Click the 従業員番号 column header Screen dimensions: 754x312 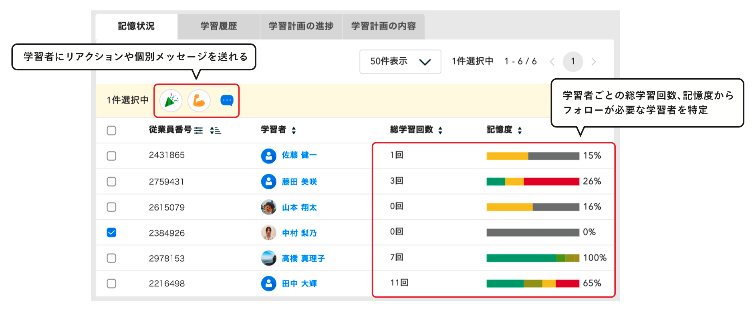coord(170,129)
